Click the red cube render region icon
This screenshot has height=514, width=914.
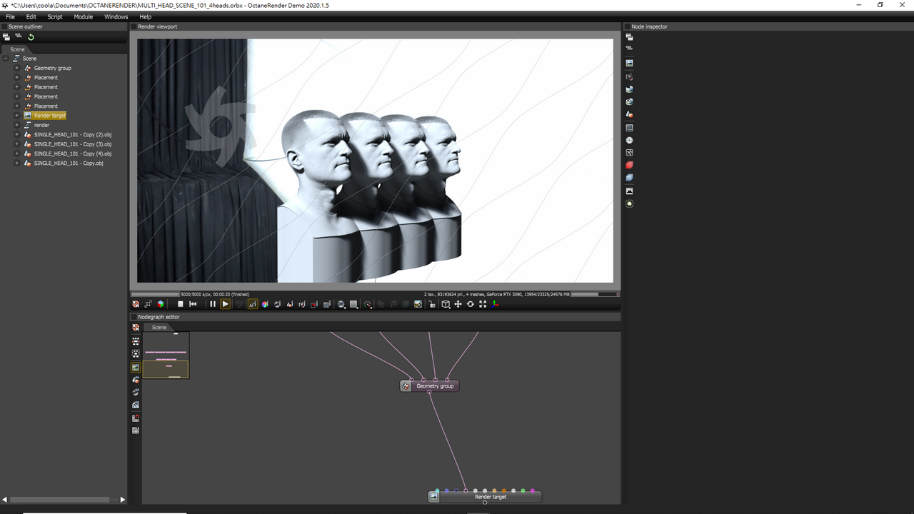(x=314, y=304)
